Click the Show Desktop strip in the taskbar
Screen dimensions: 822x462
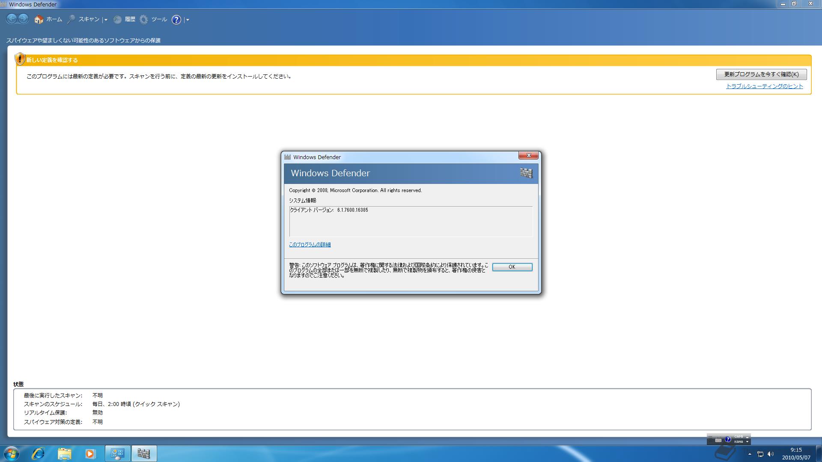819,453
